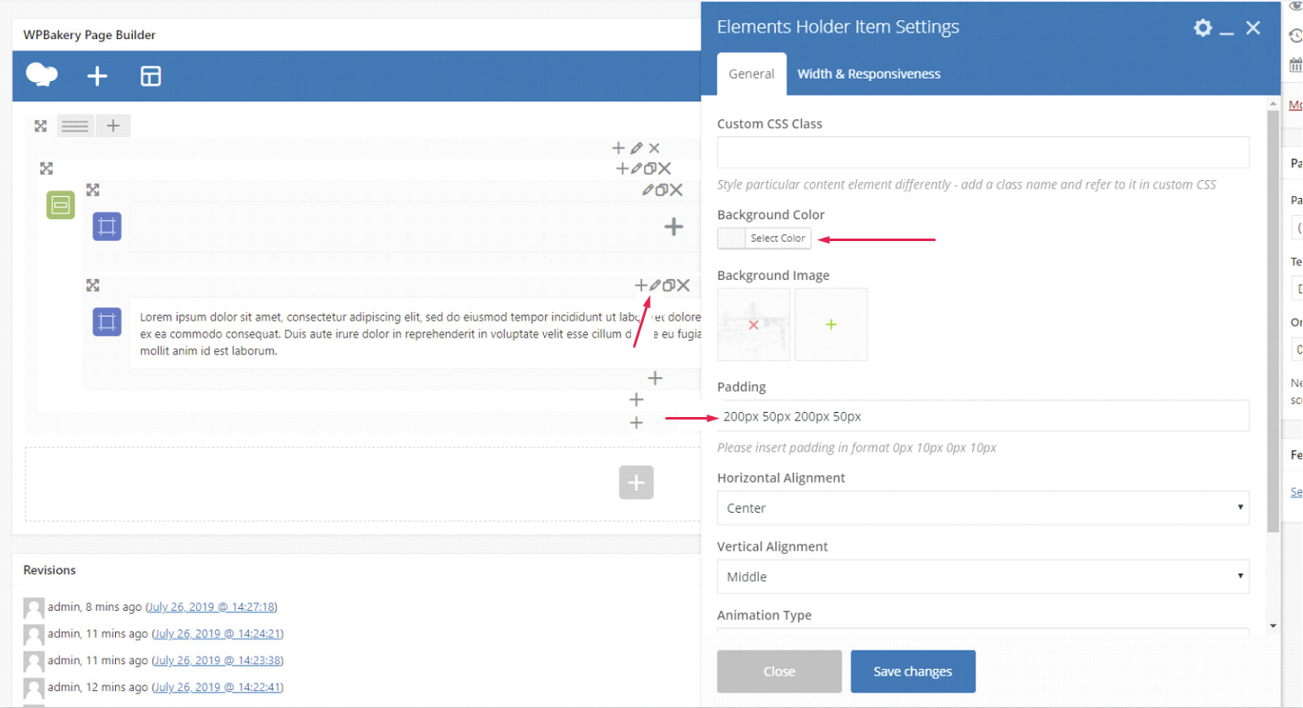Image resolution: width=1303 pixels, height=708 pixels.
Task: Click the green Elements Holder icon
Action: 61,205
